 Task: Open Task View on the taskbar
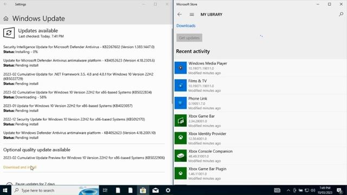pos(105,190)
